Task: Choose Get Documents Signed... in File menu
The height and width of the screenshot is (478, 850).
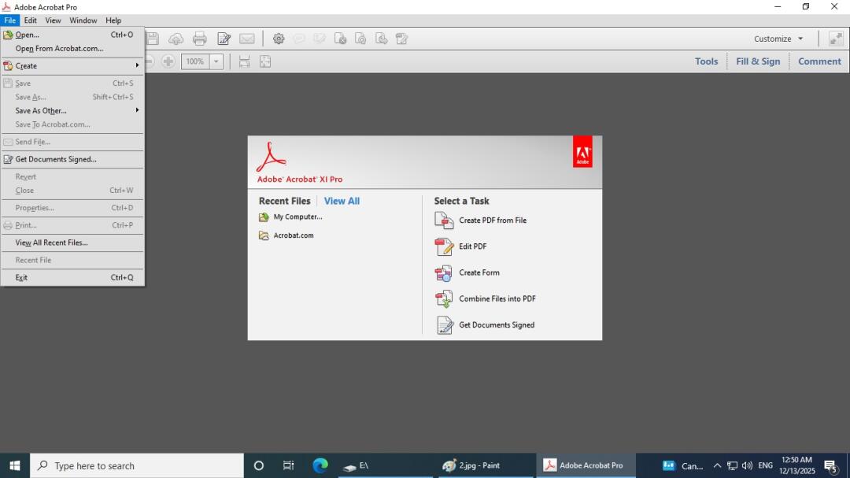Action: point(72,159)
